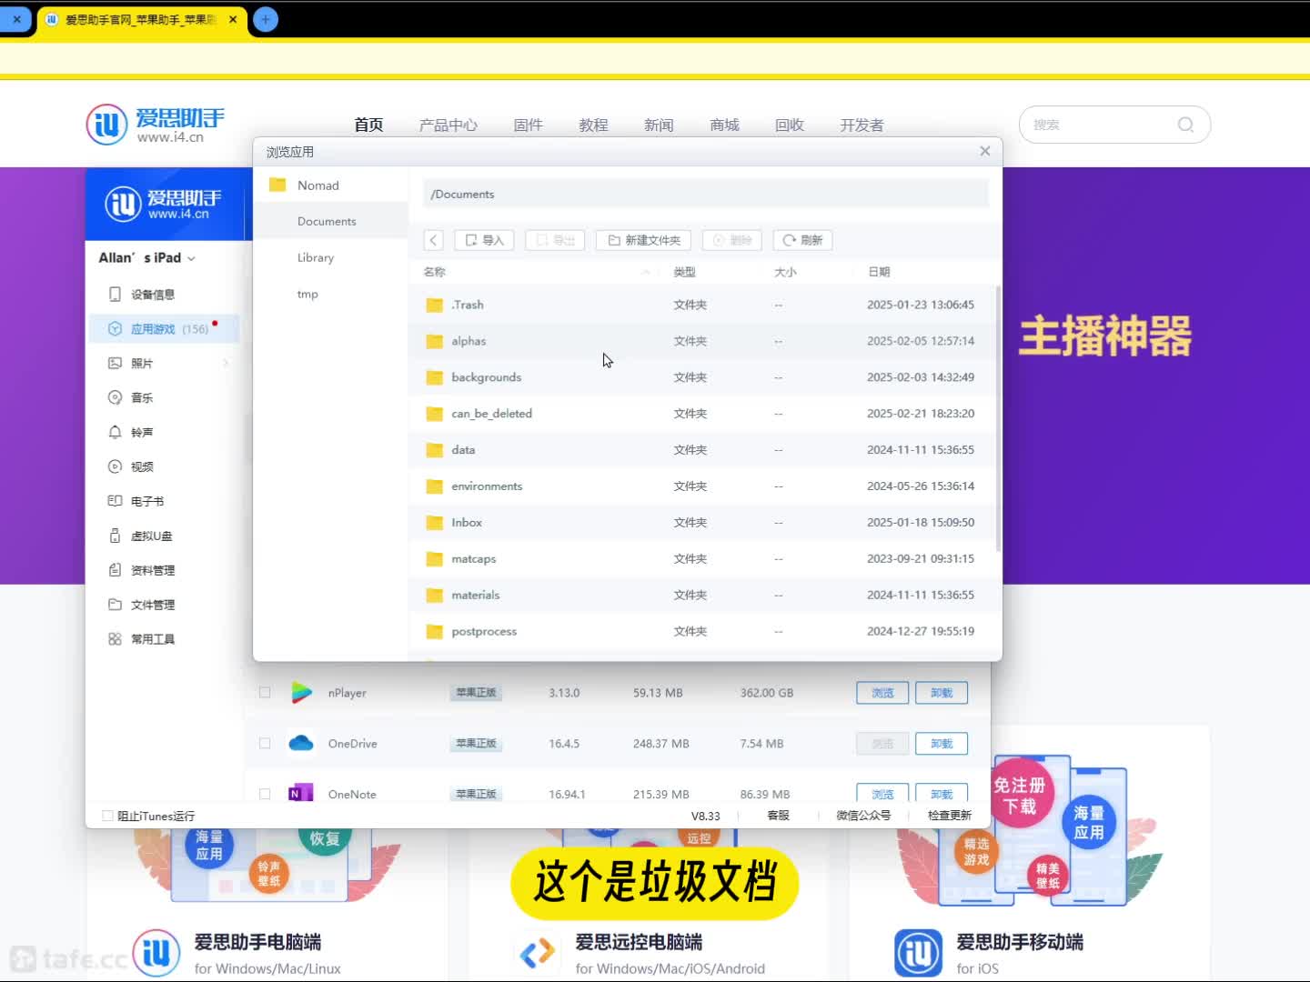Click the 导入 import button
The image size is (1310, 982).
(x=484, y=240)
